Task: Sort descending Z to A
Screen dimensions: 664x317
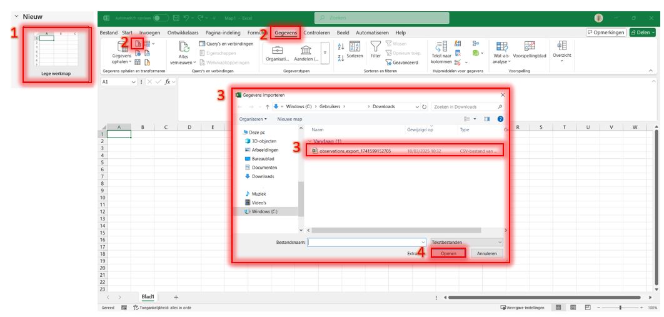Action: [341, 59]
